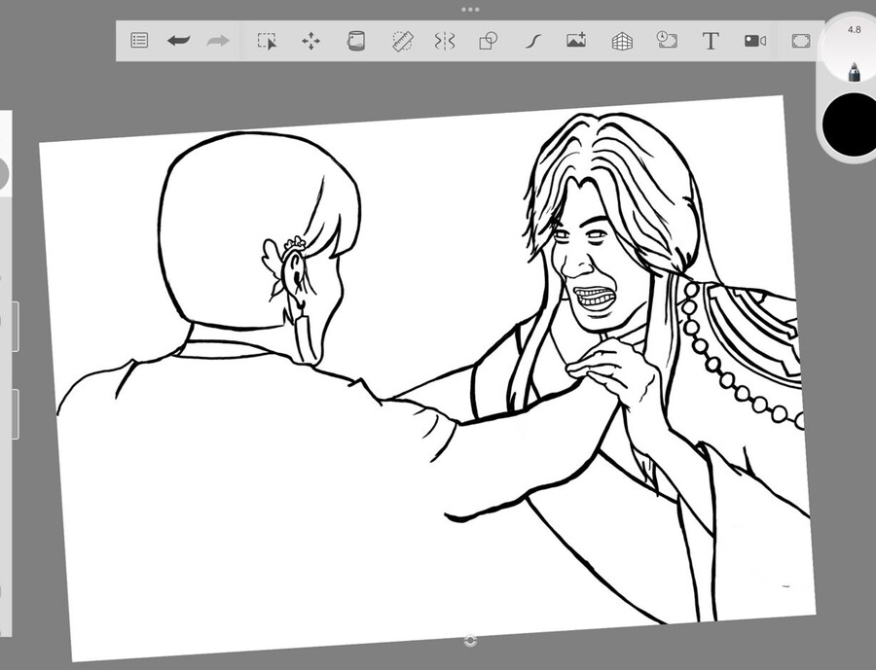Open the Perspective Guides grid tool
This screenshot has width=876, height=670.
click(x=622, y=41)
